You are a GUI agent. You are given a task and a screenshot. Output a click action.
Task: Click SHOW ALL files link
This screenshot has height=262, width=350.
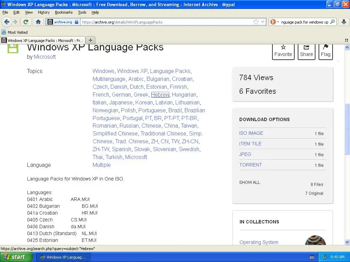[250, 182]
